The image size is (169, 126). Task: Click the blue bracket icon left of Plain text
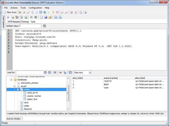point(70,73)
